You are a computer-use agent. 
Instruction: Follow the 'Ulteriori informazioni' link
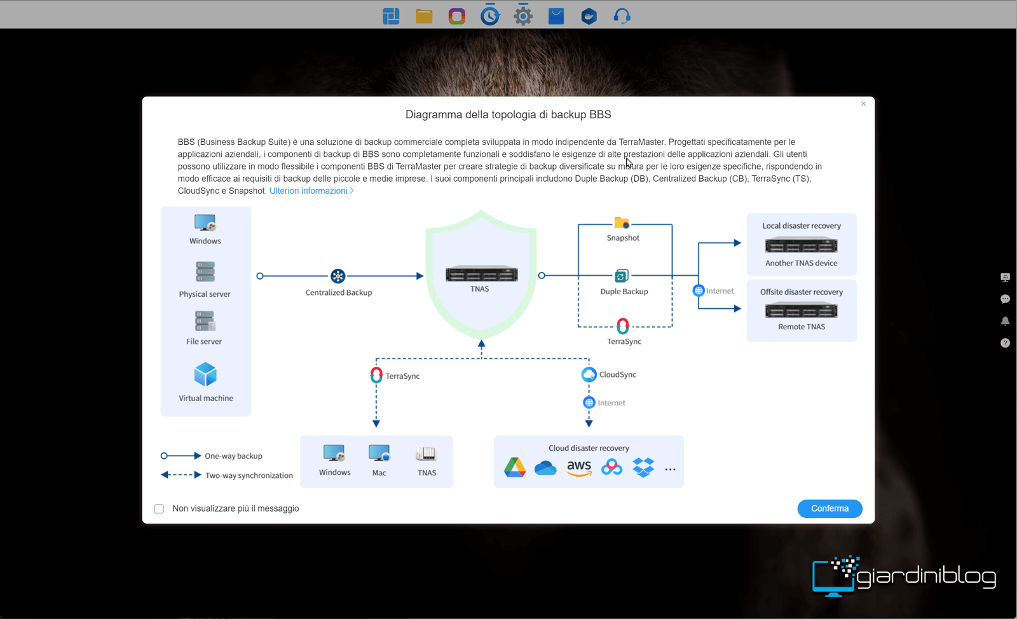pyautogui.click(x=311, y=191)
